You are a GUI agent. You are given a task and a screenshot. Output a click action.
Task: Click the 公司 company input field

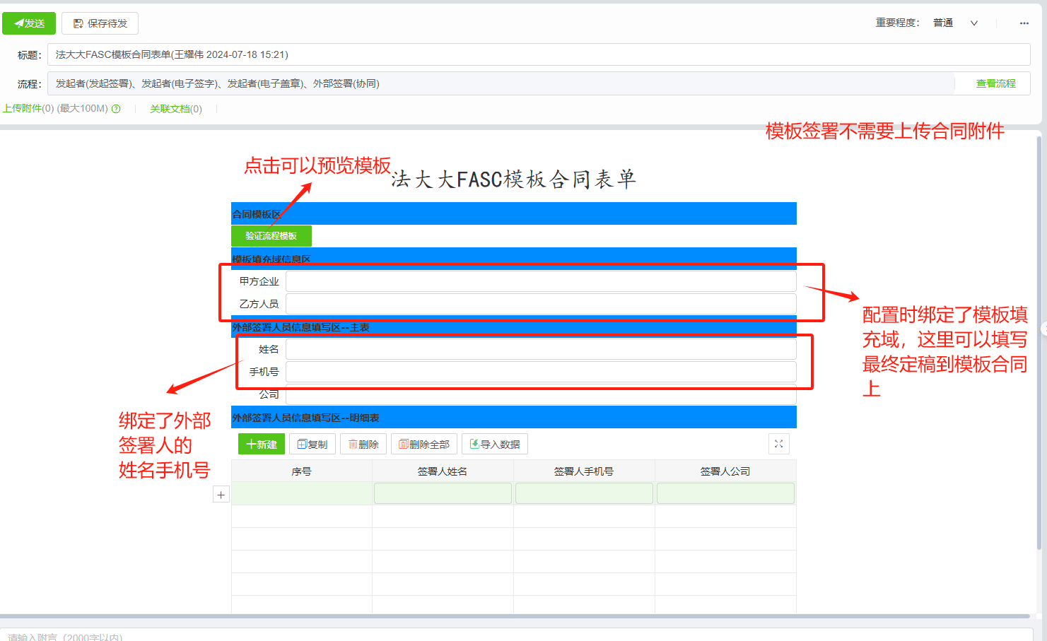[x=541, y=396]
